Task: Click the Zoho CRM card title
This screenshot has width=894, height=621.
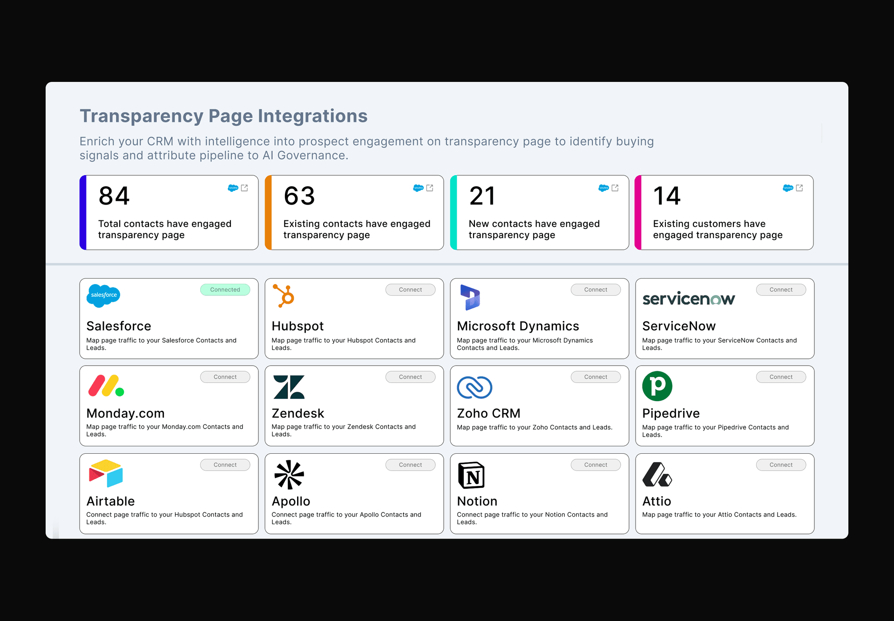Action: (x=488, y=413)
